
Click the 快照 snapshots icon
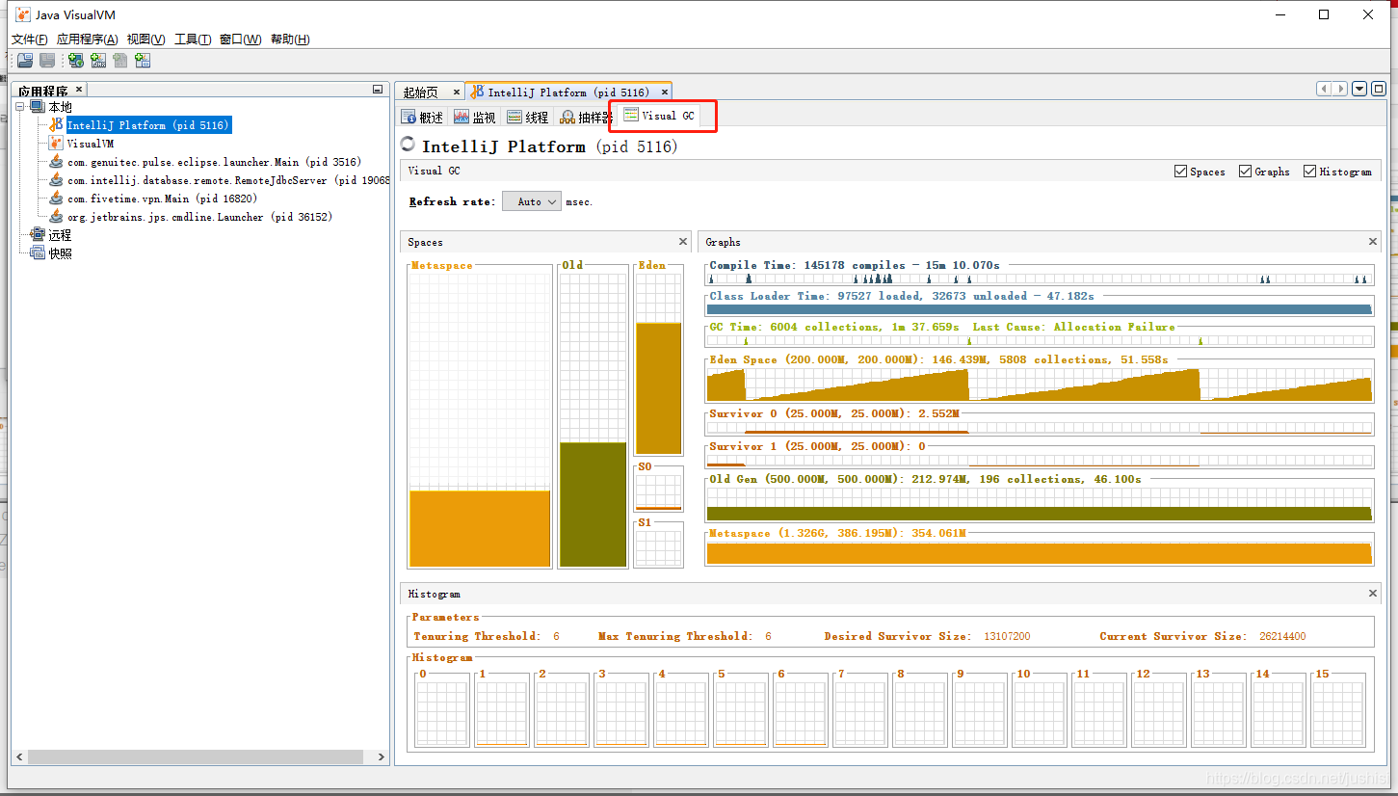38,253
